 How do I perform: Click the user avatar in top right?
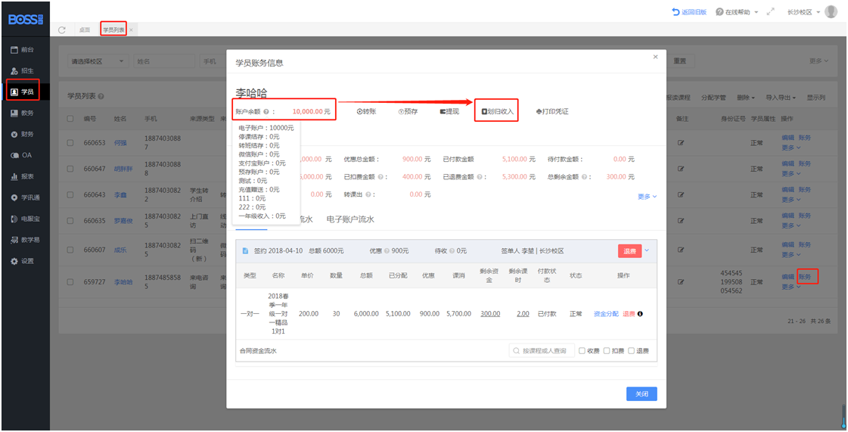[831, 11]
